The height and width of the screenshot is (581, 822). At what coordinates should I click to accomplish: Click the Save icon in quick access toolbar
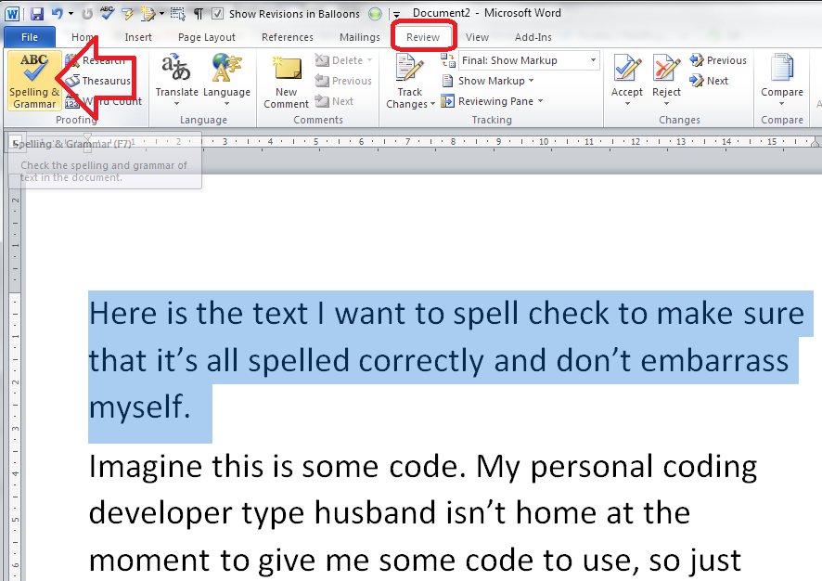(37, 14)
